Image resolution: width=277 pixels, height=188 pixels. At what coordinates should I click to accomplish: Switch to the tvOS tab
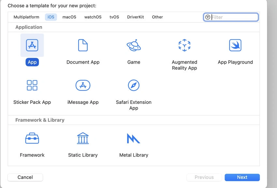click(114, 17)
